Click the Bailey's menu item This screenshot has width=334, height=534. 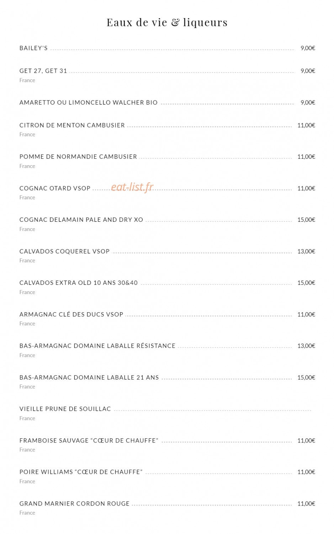(x=33, y=48)
